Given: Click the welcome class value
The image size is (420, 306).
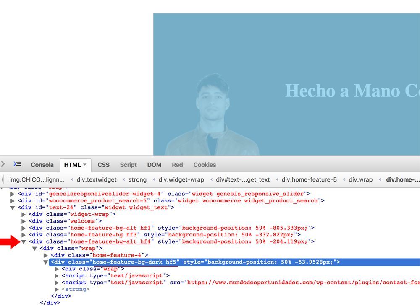Looking at the screenshot, I should click(x=82, y=221).
